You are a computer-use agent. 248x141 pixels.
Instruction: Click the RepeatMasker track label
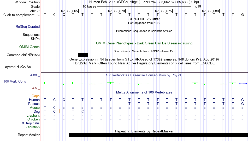click(29, 135)
